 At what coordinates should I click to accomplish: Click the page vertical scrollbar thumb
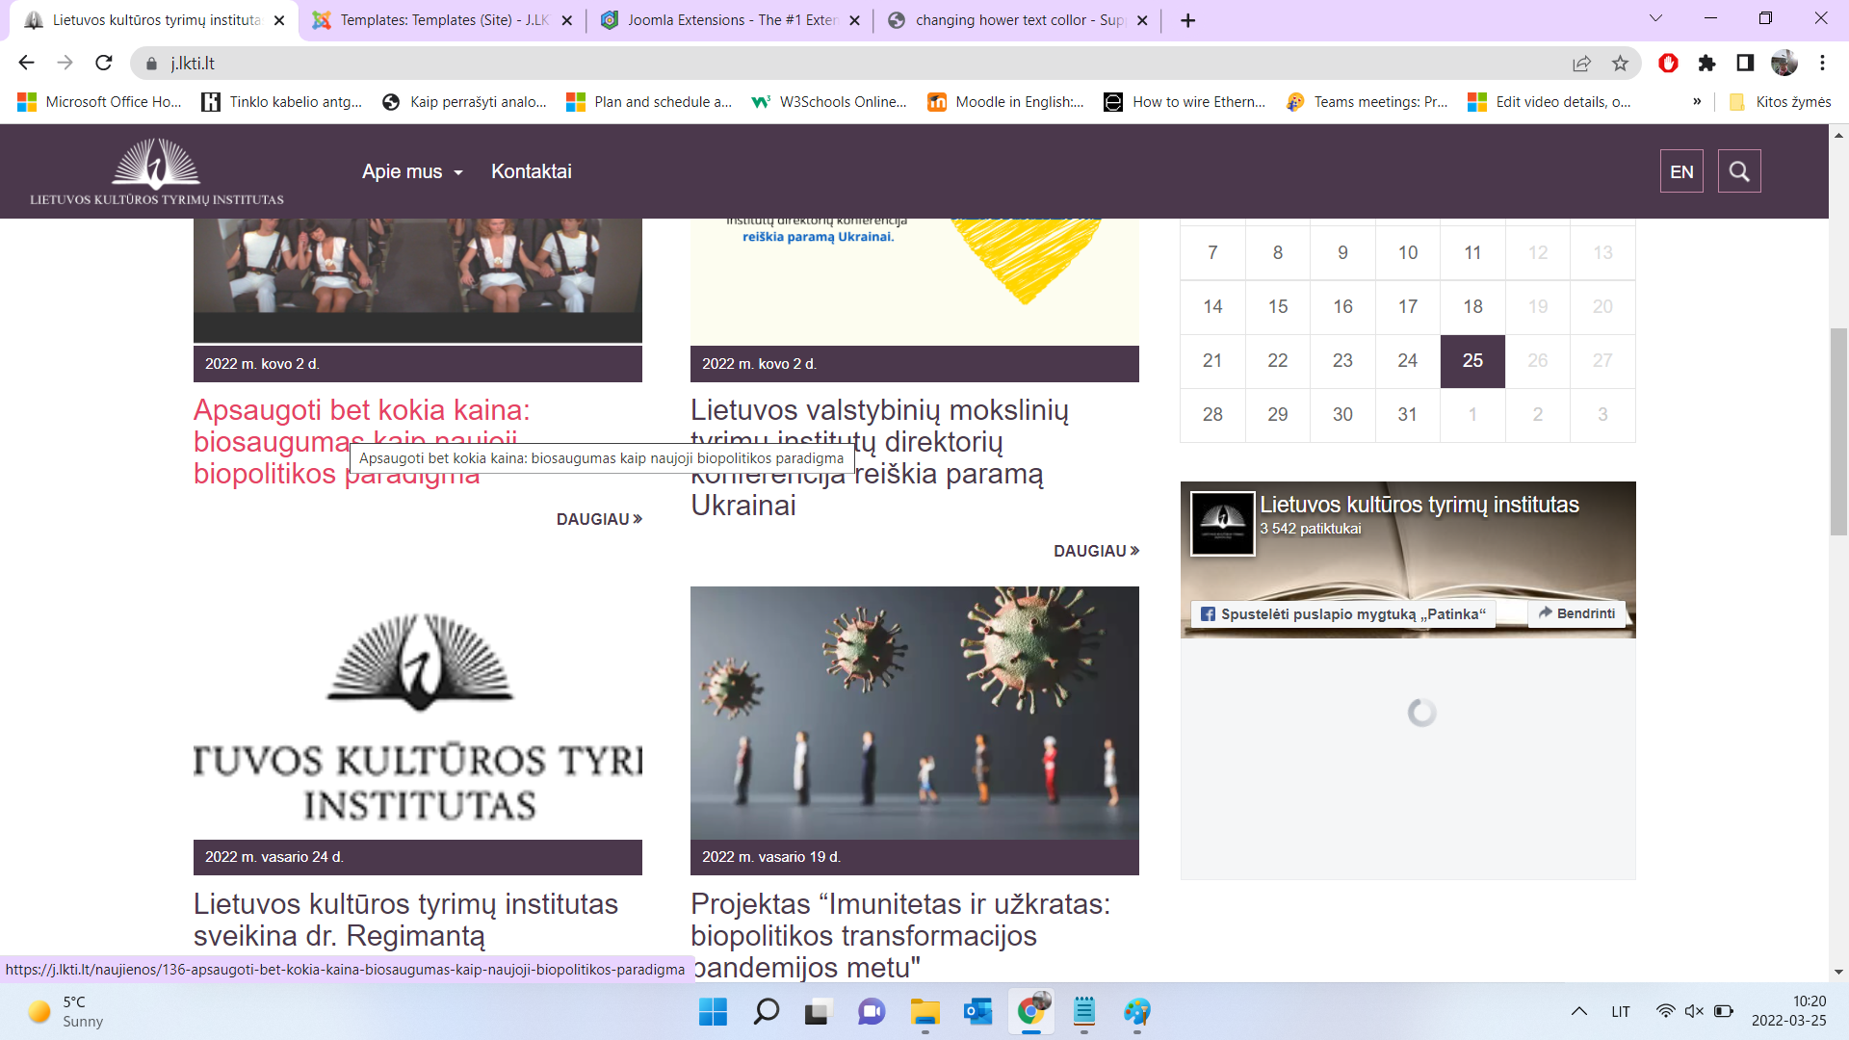pyautogui.click(x=1838, y=431)
